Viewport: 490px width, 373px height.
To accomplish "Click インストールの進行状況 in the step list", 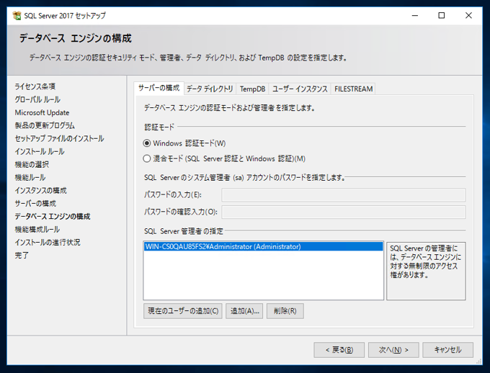I will pyautogui.click(x=48, y=243).
